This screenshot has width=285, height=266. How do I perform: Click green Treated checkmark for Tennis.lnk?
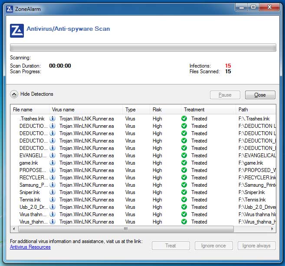184,200
